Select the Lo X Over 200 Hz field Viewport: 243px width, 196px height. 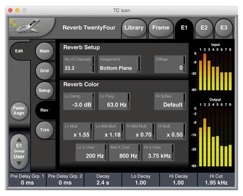pyautogui.click(x=91, y=152)
